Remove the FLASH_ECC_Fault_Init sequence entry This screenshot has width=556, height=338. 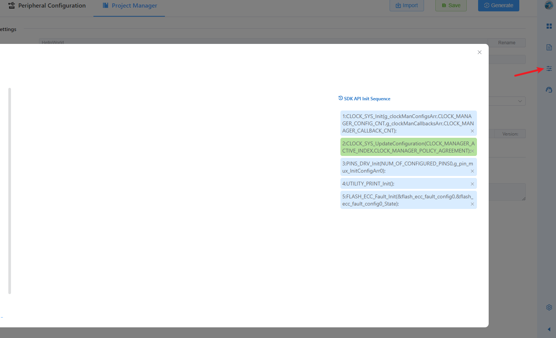(x=472, y=204)
